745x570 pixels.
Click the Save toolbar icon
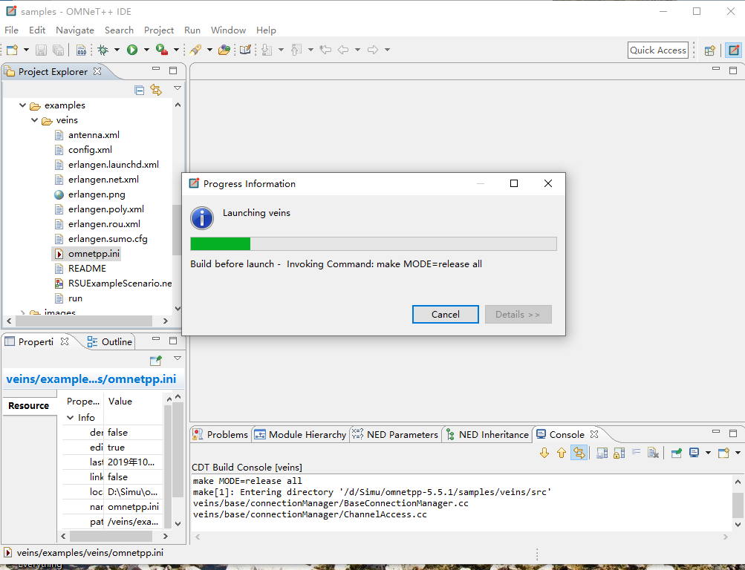tap(42, 50)
